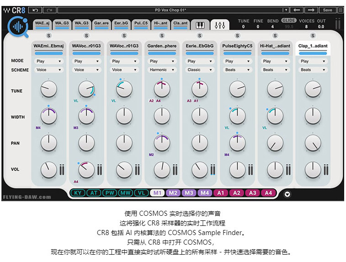This screenshot has height=262, width=346.
Task: Open Harmonic scheme dropdown for Garden..phere
Action: click(x=162, y=70)
